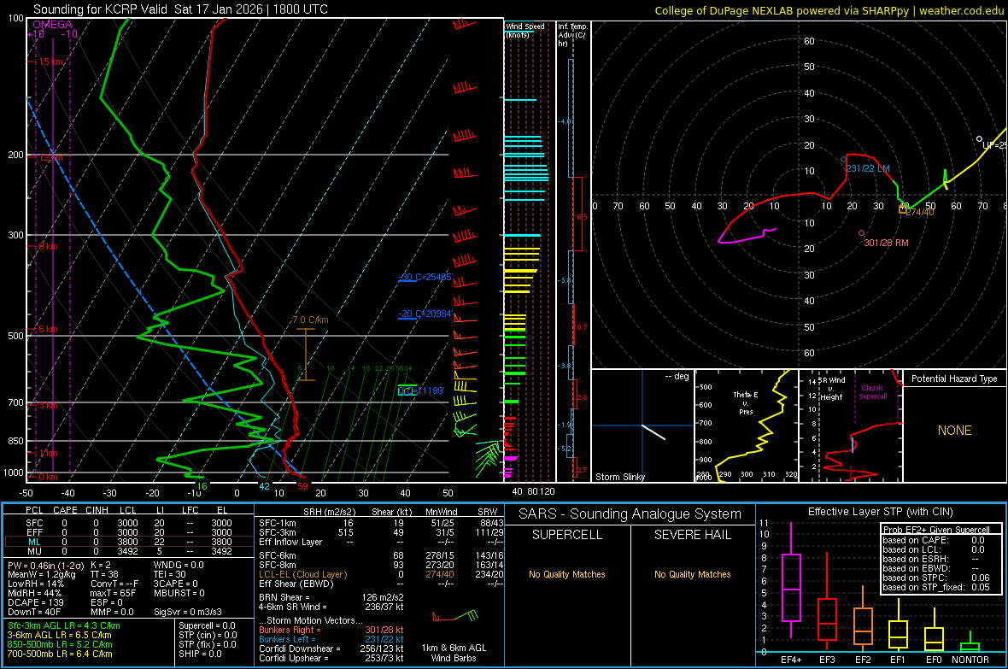
Task: Click the Supercell = 0.0 value
Action: (x=207, y=625)
